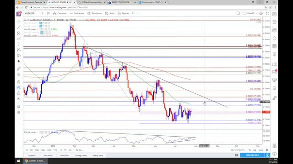Open the economic calendar sidebar icon
The image size is (293, 164).
click(274, 46)
